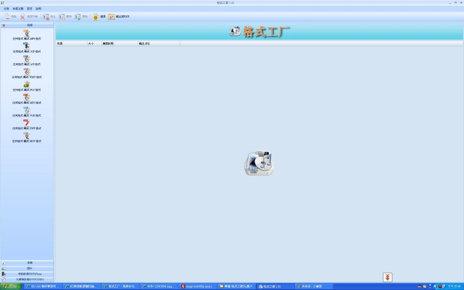Choose the convert to VOB icon
This screenshot has height=290, width=464.
click(27, 110)
